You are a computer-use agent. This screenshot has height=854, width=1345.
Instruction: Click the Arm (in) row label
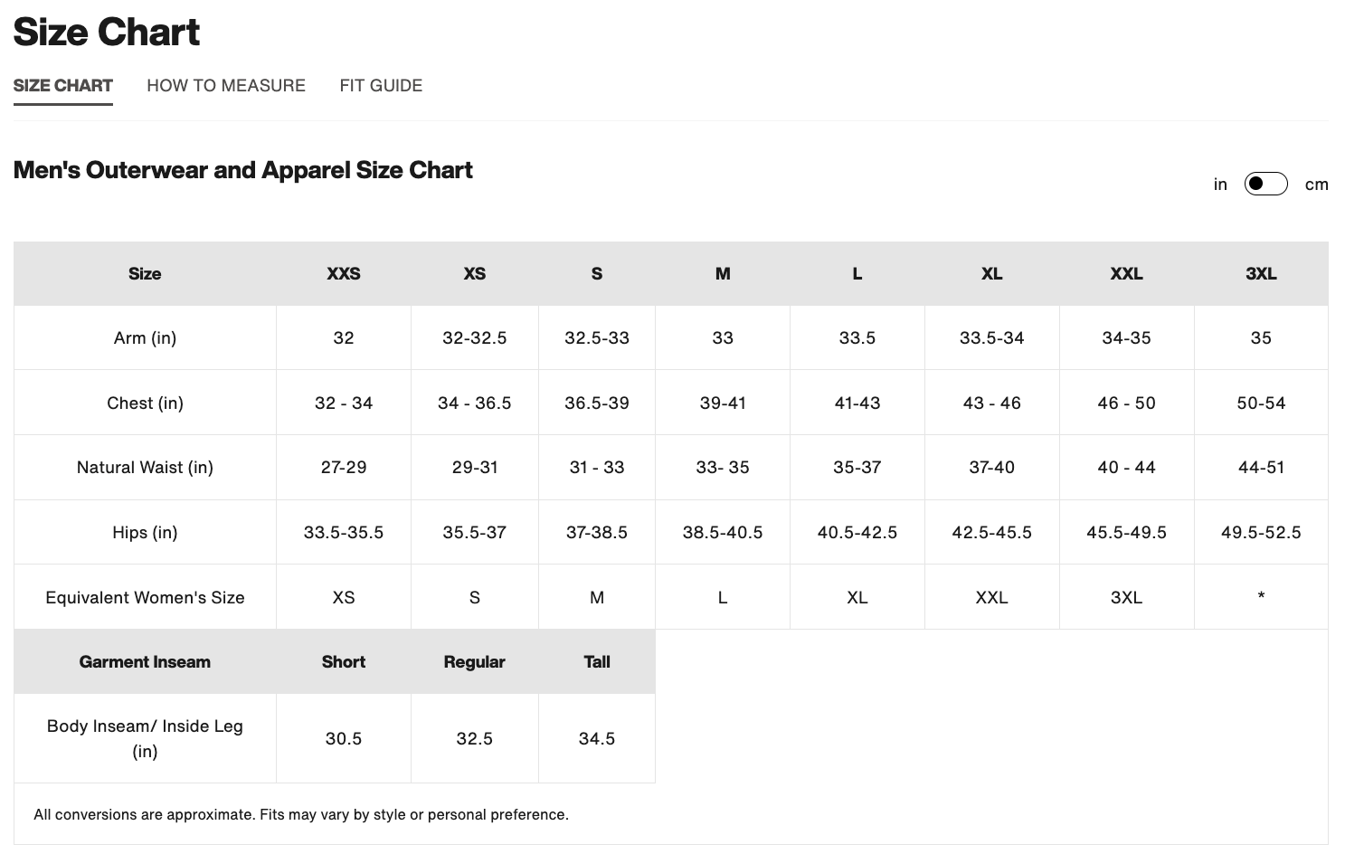click(145, 338)
